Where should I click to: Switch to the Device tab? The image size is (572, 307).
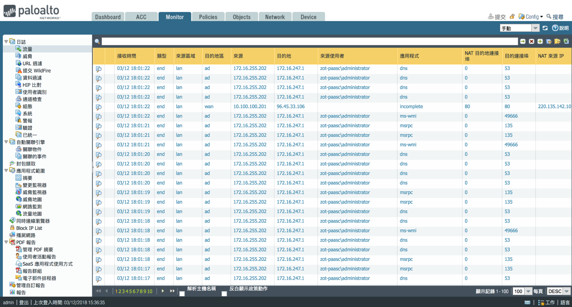click(x=308, y=17)
